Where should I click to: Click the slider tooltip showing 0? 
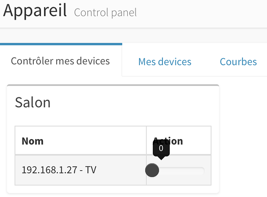(x=161, y=148)
